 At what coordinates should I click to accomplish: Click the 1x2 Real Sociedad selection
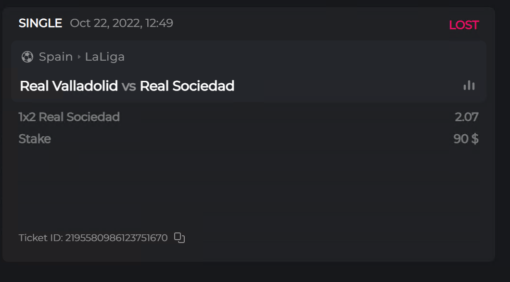[x=69, y=117]
